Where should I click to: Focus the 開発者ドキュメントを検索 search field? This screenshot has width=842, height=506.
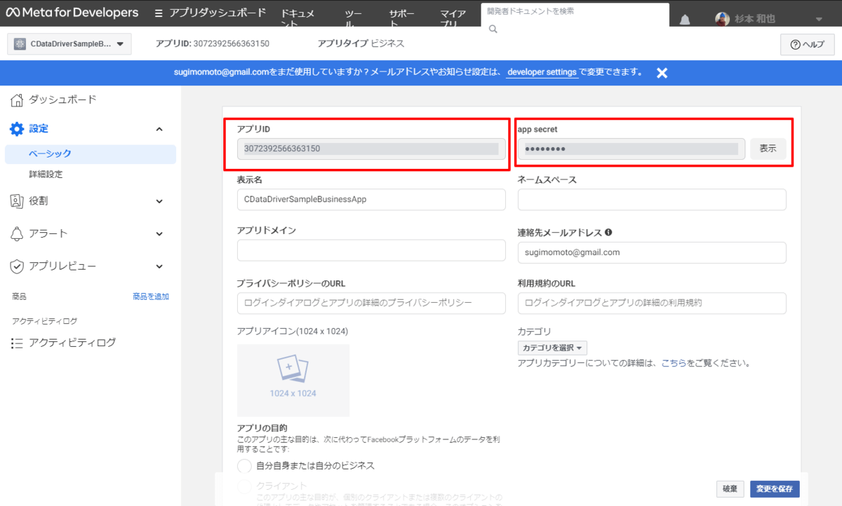(573, 12)
